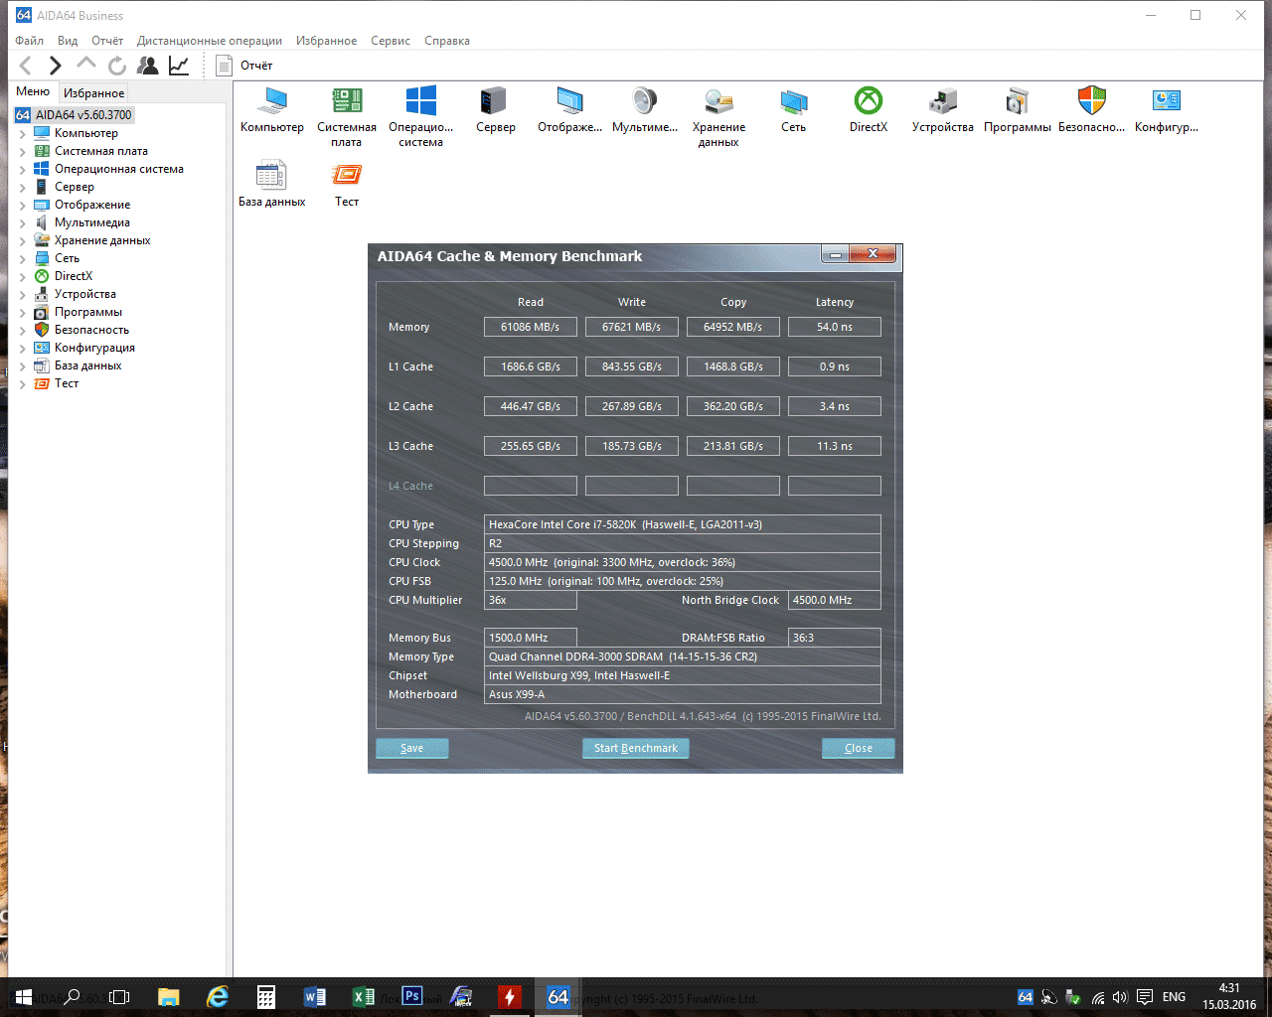Expand the Мультимедиа tree node chevron
The width and height of the screenshot is (1272, 1017).
23,222
